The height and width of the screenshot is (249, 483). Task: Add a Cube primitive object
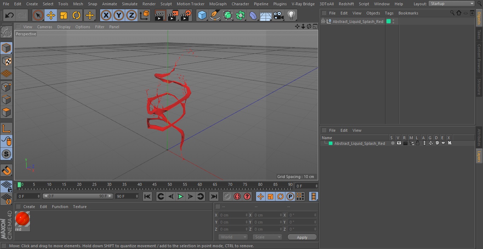pyautogui.click(x=202, y=15)
